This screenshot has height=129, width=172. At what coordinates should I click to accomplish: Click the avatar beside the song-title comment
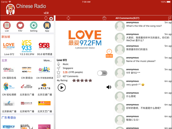point(120,26)
